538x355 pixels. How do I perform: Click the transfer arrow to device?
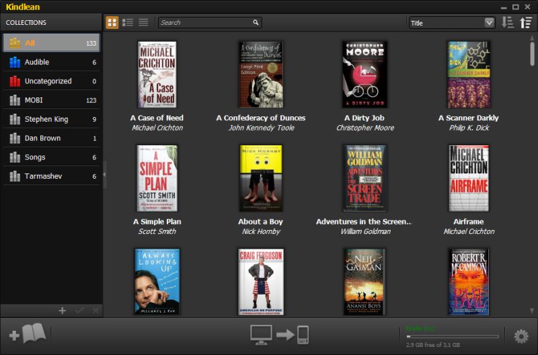(285, 334)
